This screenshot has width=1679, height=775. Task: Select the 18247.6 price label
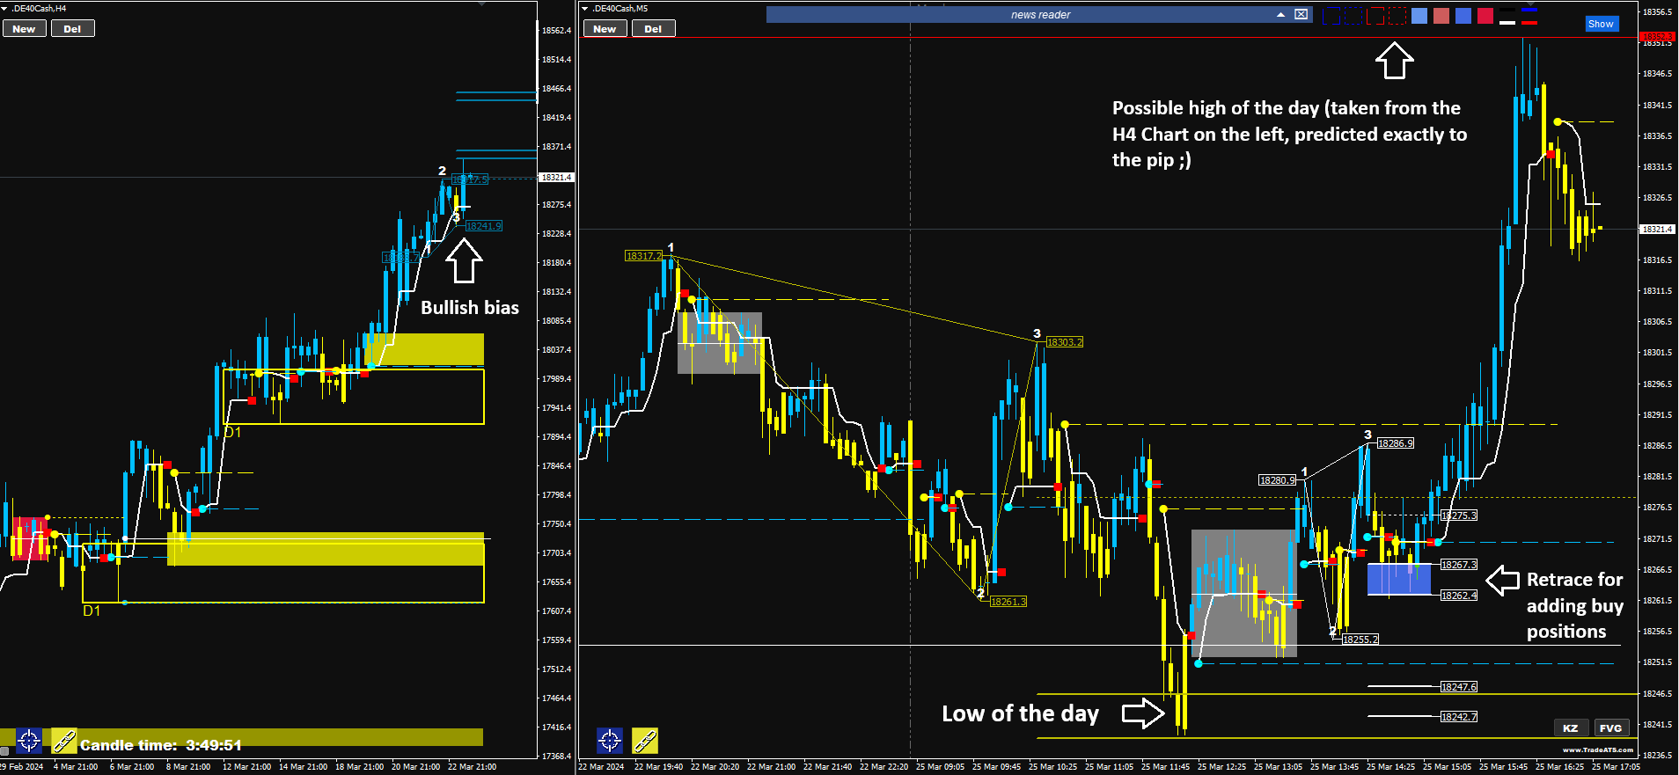(1459, 687)
